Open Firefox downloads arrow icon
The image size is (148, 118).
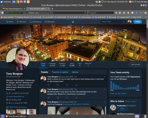(124, 13)
